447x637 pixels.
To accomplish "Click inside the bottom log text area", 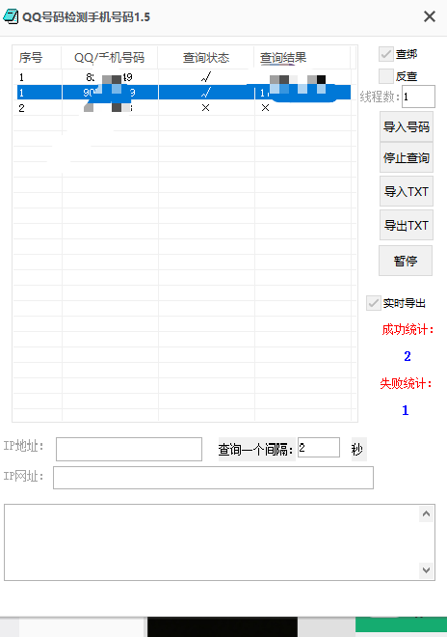I will 212,542.
